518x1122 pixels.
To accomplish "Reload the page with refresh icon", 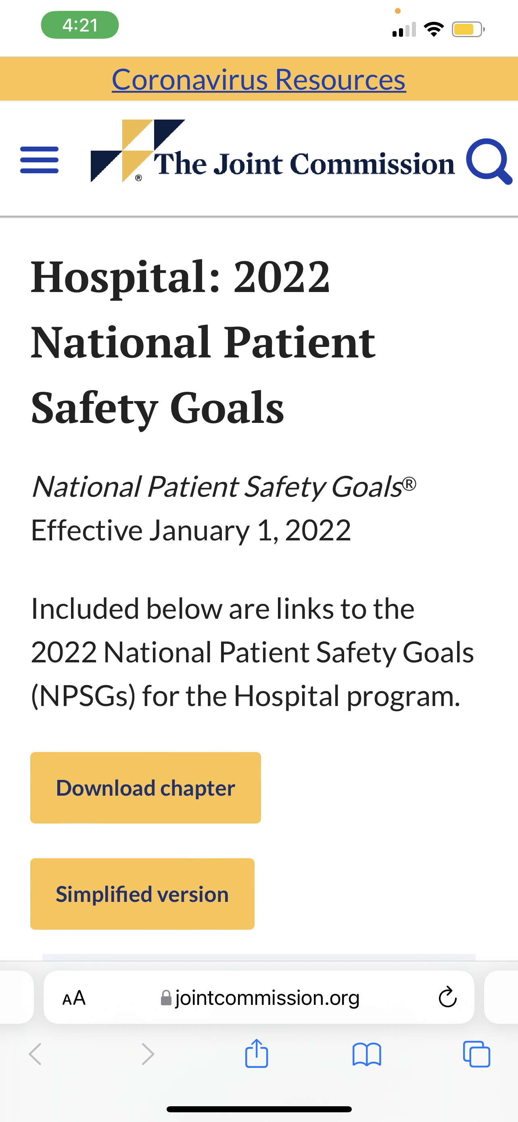I will point(447,998).
